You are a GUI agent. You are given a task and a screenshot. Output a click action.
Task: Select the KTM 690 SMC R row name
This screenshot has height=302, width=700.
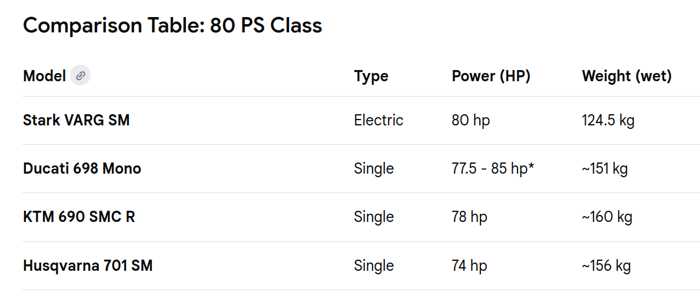[x=79, y=217]
